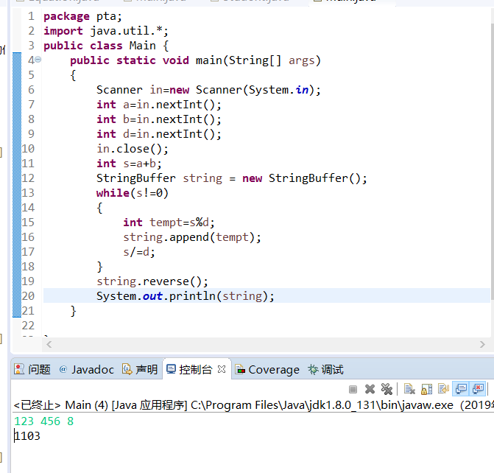
Task: Remove launch with the single X icon
Action: [x=370, y=389]
